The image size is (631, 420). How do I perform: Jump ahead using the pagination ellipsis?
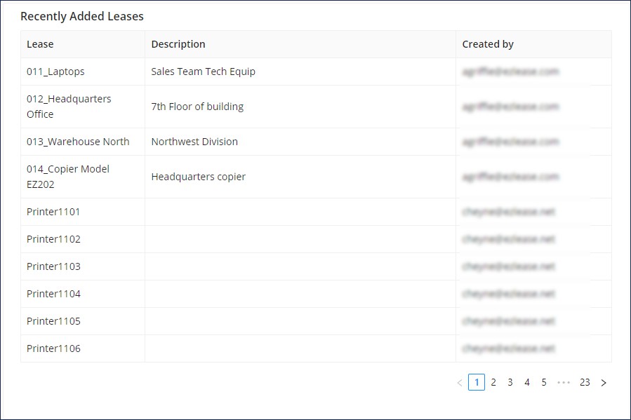564,383
